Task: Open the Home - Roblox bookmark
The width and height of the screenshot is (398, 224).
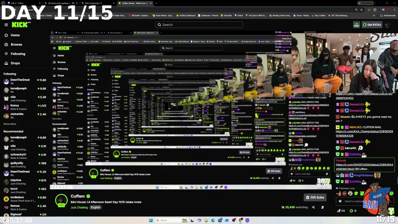Action: (x=301, y=16)
